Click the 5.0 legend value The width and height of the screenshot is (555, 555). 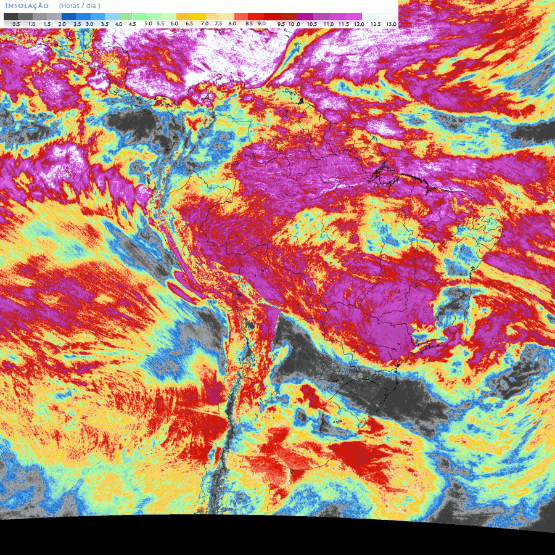pyautogui.click(x=148, y=23)
